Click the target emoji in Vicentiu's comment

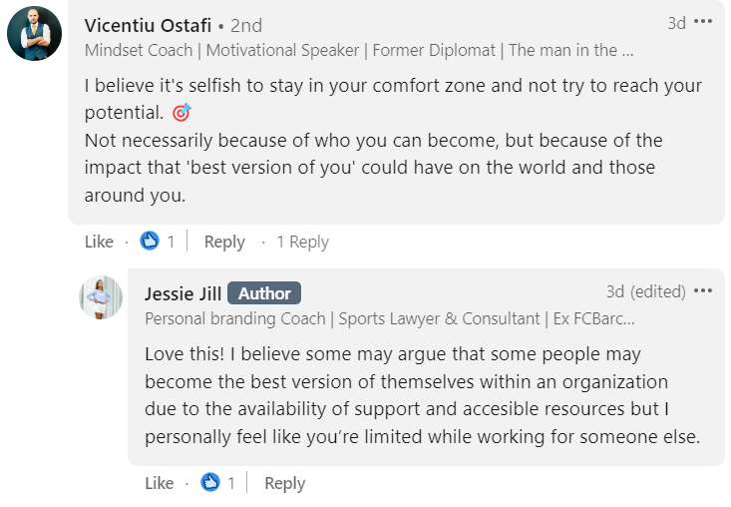coord(182,112)
